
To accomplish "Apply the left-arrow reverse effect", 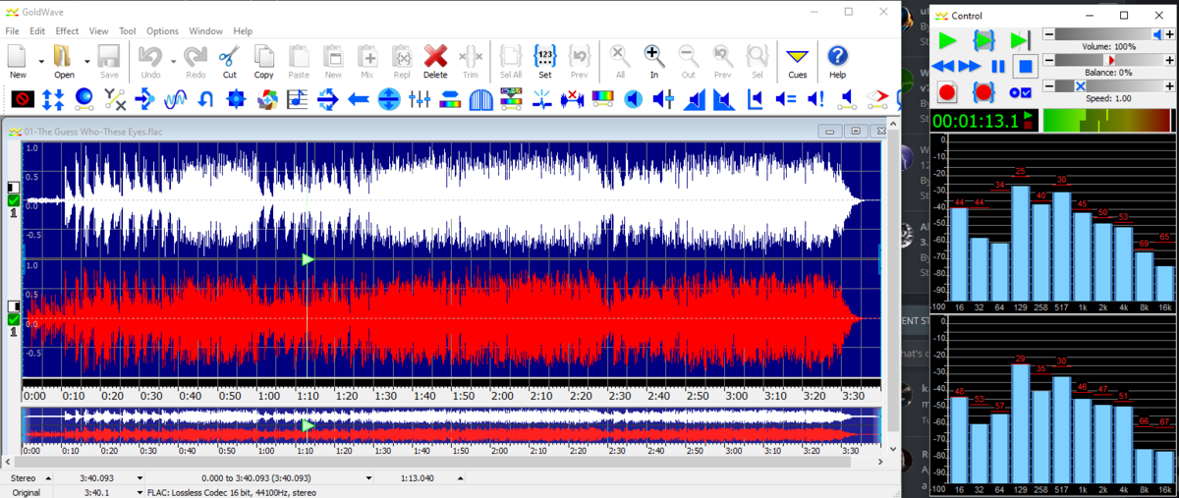I will pyautogui.click(x=358, y=99).
